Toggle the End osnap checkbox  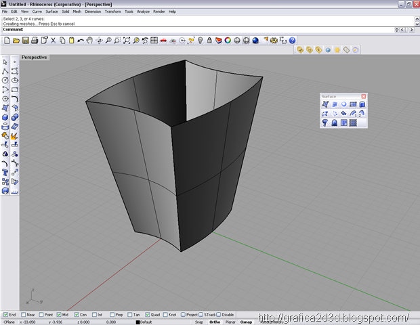click(5, 315)
